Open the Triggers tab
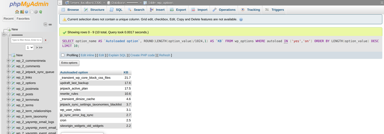 click(x=275, y=10)
